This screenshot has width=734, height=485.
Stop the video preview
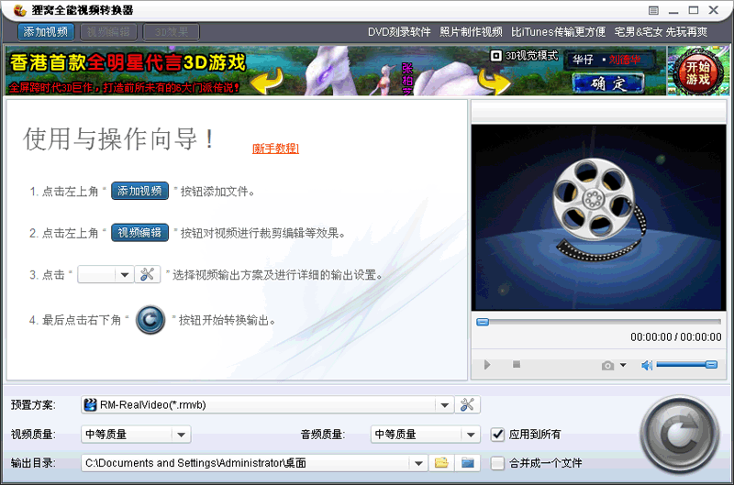(x=517, y=364)
